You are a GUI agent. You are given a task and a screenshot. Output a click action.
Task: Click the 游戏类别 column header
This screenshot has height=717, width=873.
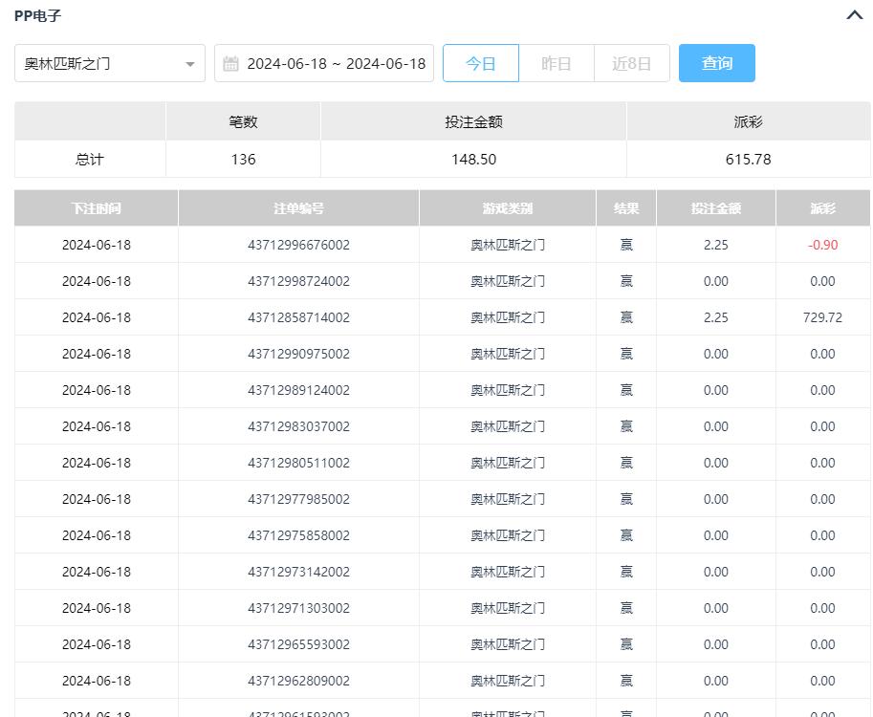coord(508,208)
